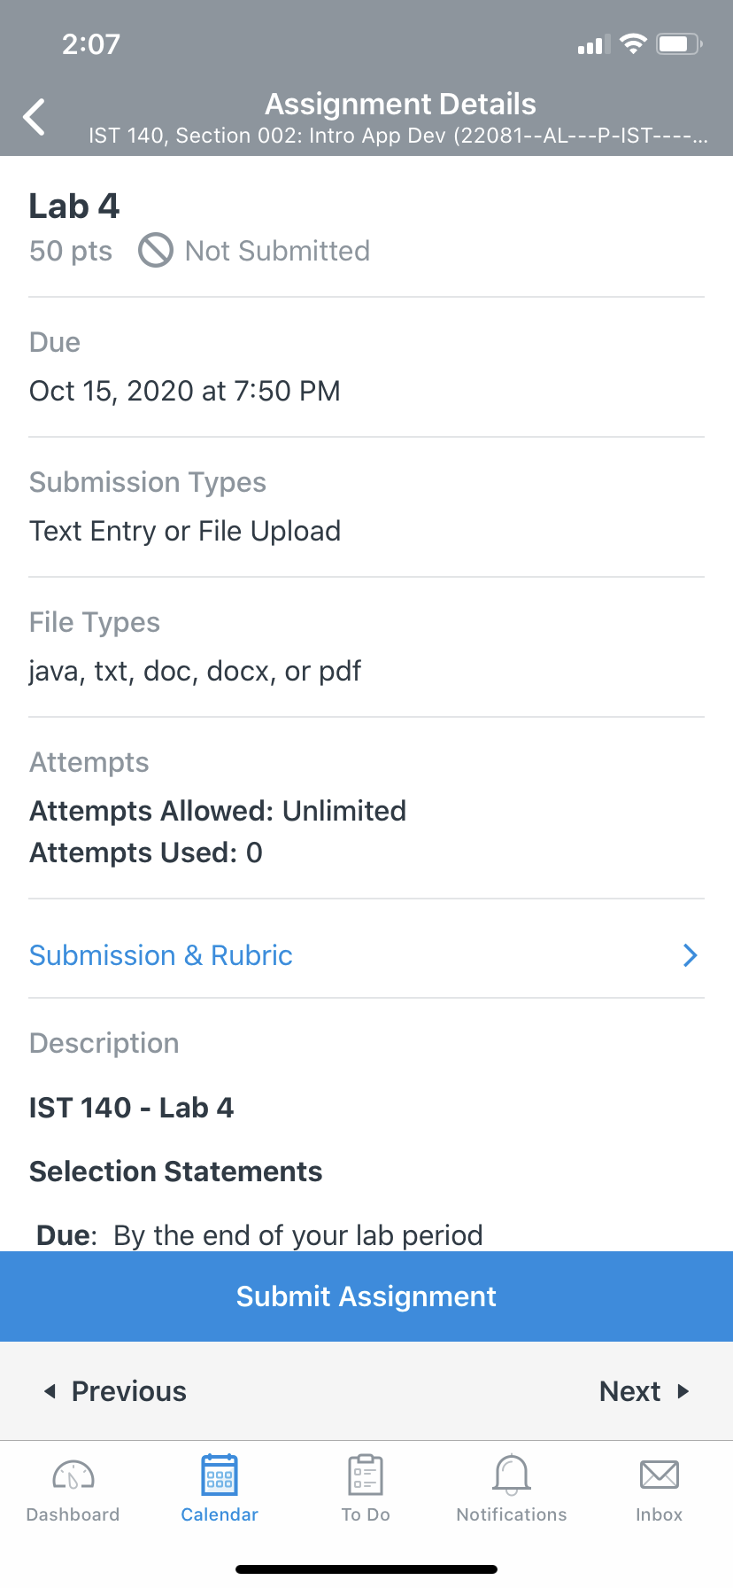Tap the Assignment Details header title
Viewport: 733px width, 1588px height.
click(x=400, y=104)
